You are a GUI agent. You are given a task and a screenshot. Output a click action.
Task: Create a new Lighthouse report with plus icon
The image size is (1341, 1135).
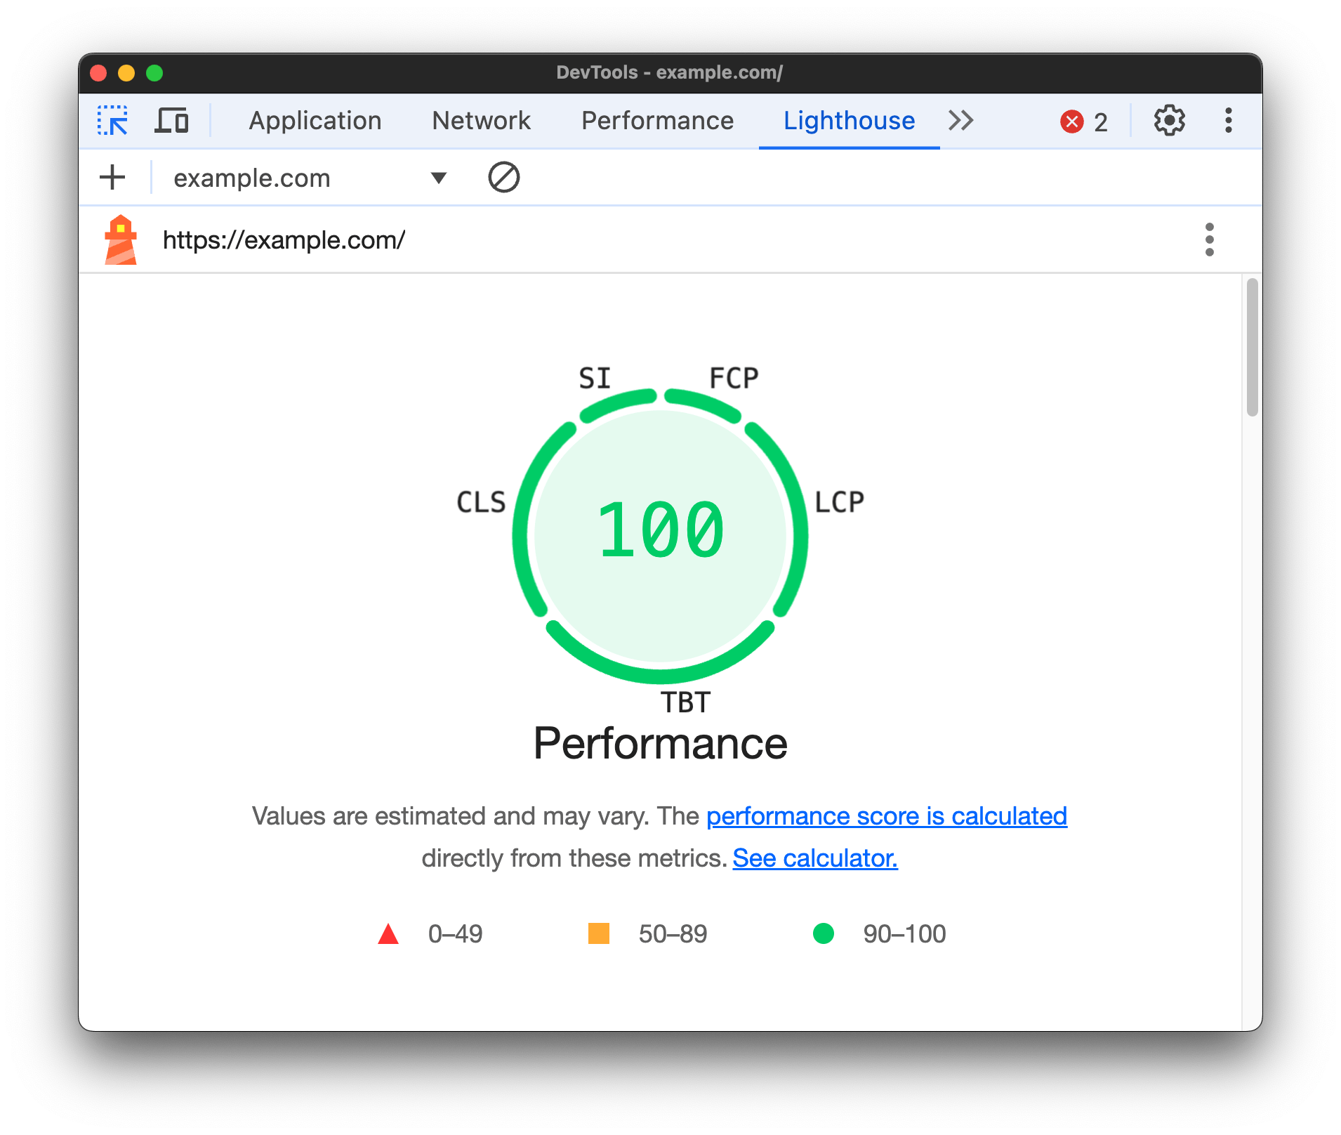[112, 177]
